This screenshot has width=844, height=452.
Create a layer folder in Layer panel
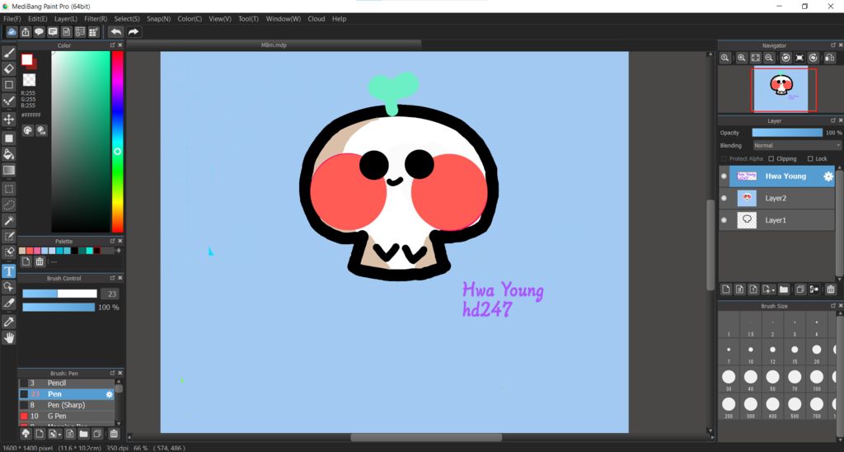784,290
